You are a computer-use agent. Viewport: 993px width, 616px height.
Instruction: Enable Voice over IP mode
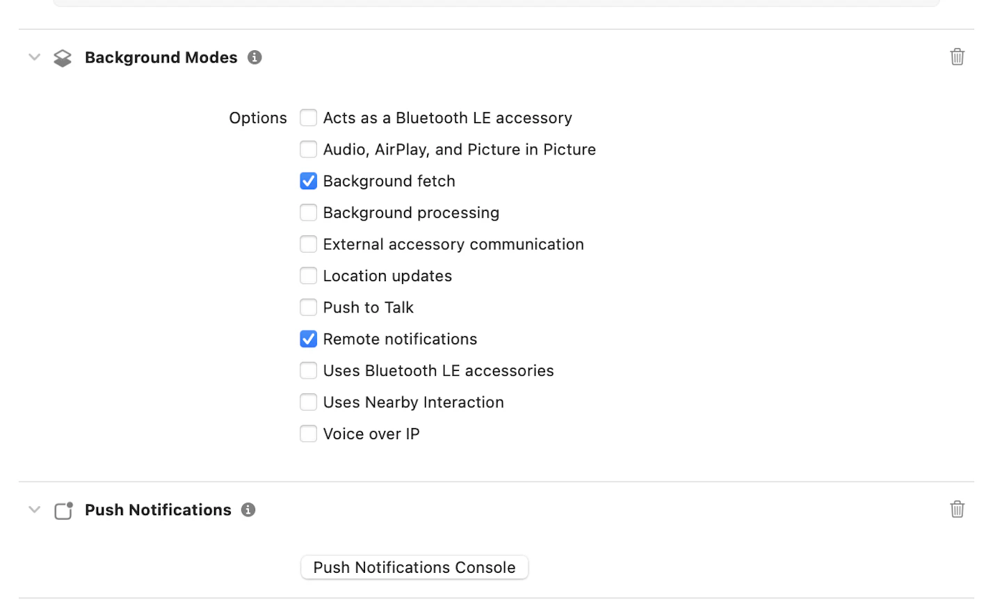308,434
